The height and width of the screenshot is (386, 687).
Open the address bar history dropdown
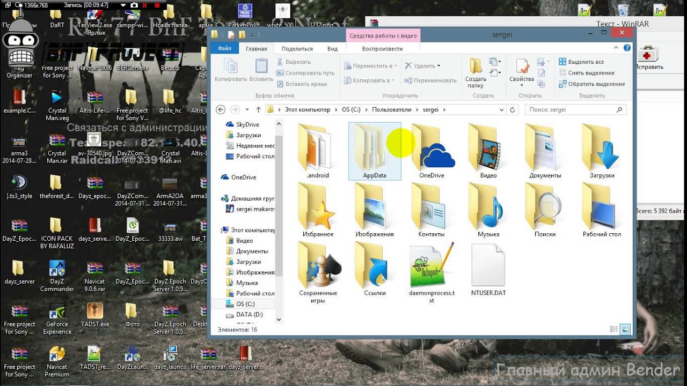(502, 109)
